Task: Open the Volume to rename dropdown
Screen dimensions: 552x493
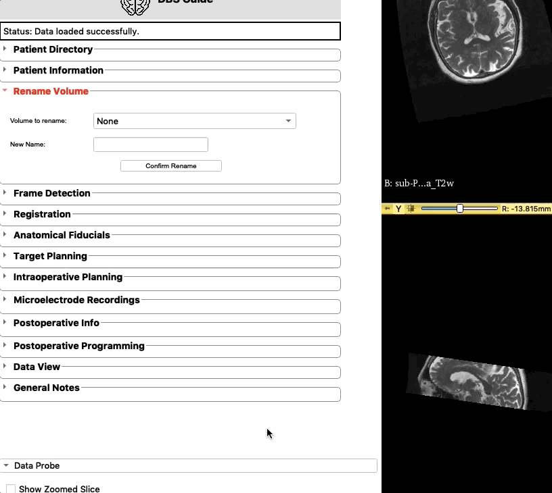Action: pos(194,121)
